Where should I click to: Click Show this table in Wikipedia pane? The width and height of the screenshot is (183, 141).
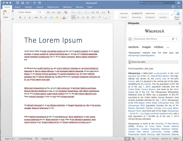tap(153, 62)
